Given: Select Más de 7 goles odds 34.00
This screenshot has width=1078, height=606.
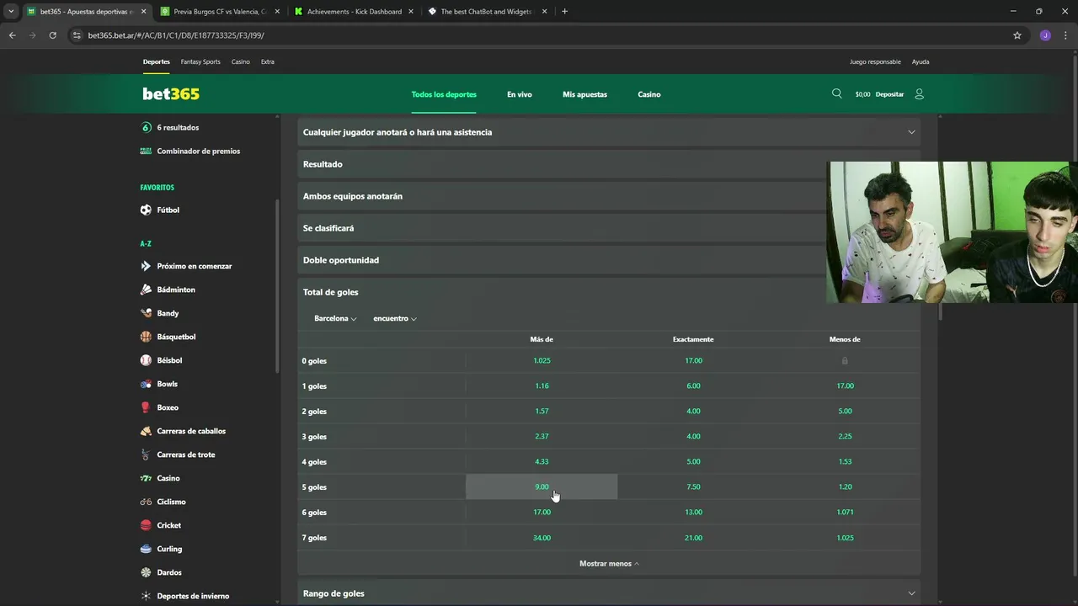Looking at the screenshot, I should tap(542, 537).
